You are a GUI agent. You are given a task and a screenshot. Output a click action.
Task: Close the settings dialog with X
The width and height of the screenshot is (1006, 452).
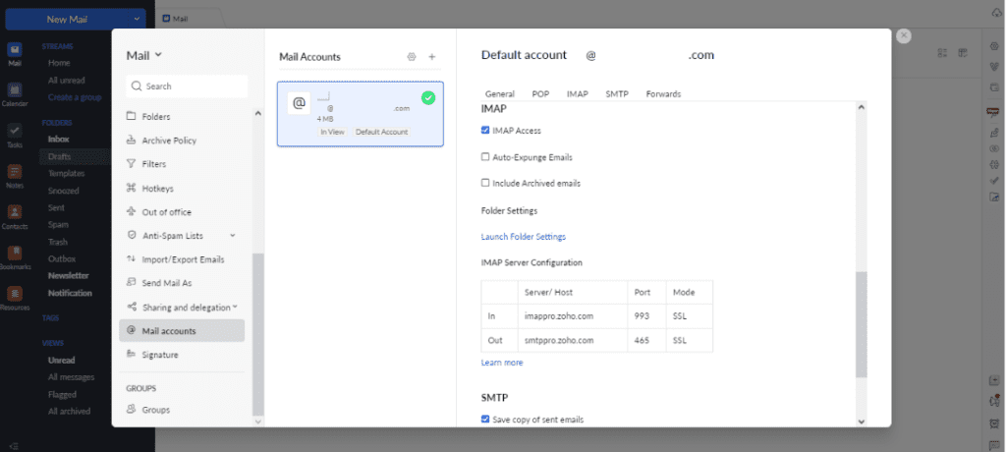pos(904,36)
